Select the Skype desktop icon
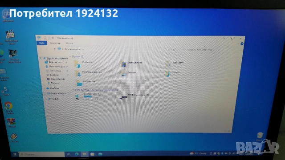 coord(6,91)
